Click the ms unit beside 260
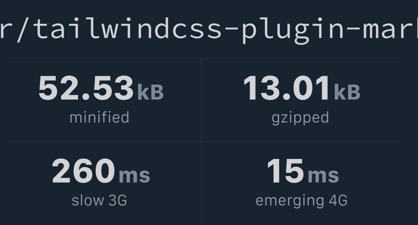The width and height of the screenshot is (418, 225). 134,175
